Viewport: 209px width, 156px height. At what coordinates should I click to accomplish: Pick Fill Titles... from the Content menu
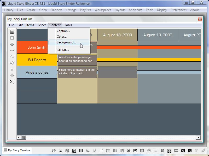64,50
